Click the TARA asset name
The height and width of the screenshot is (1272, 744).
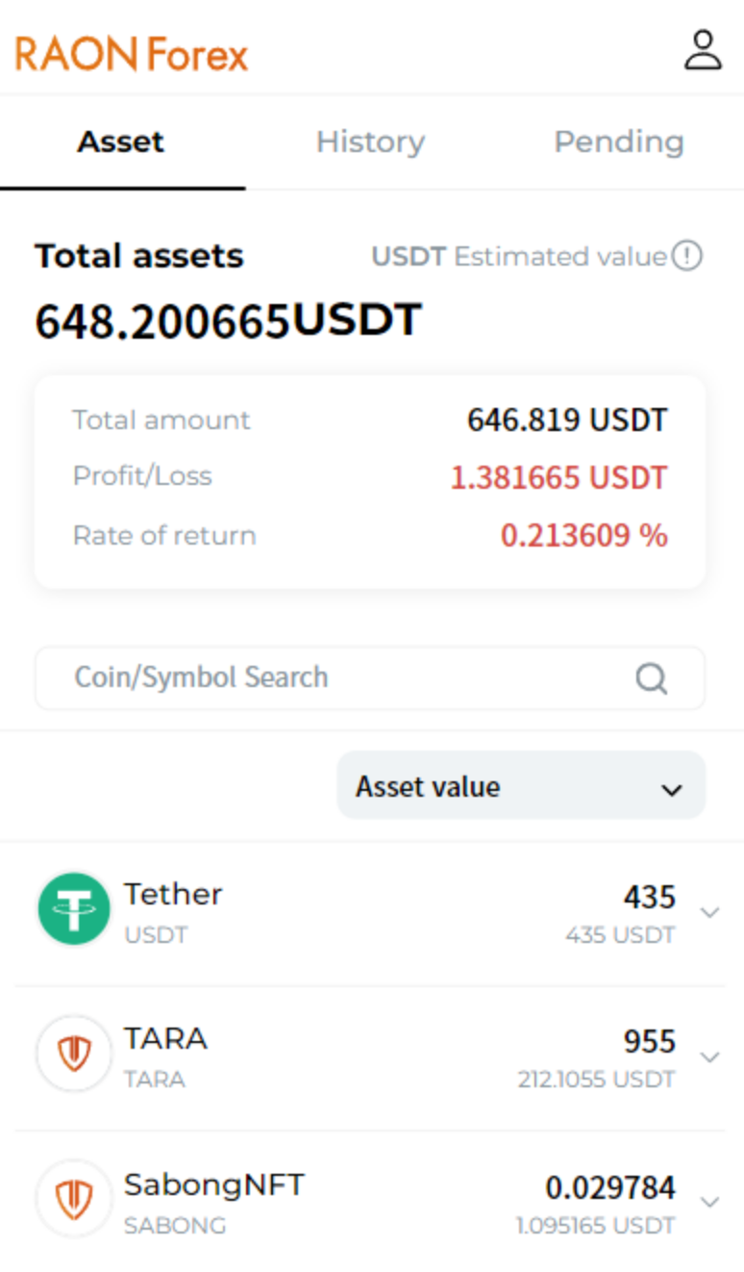click(165, 1039)
